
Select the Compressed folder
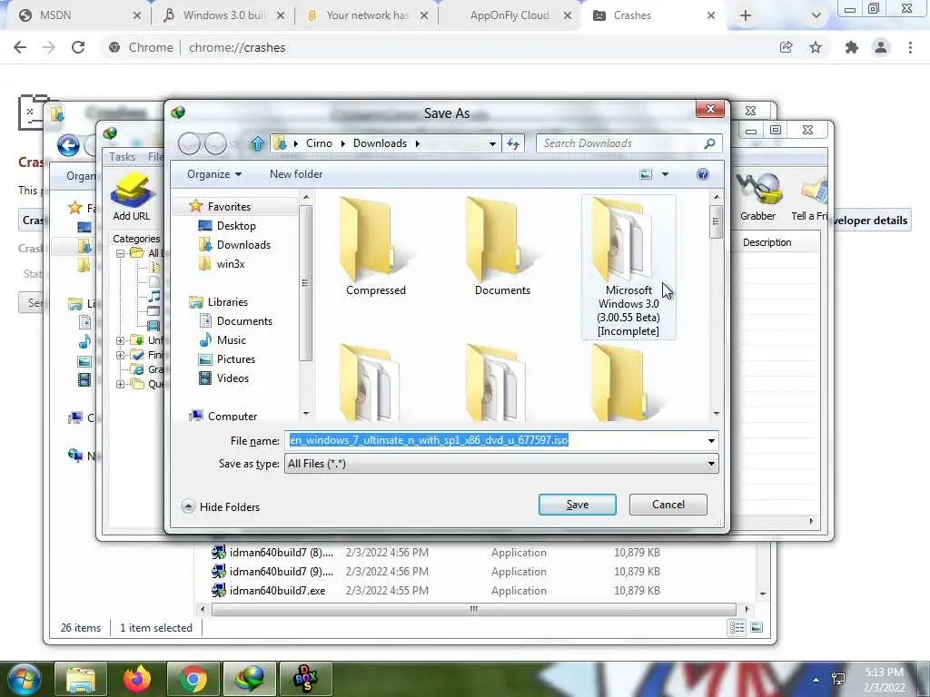tap(376, 247)
